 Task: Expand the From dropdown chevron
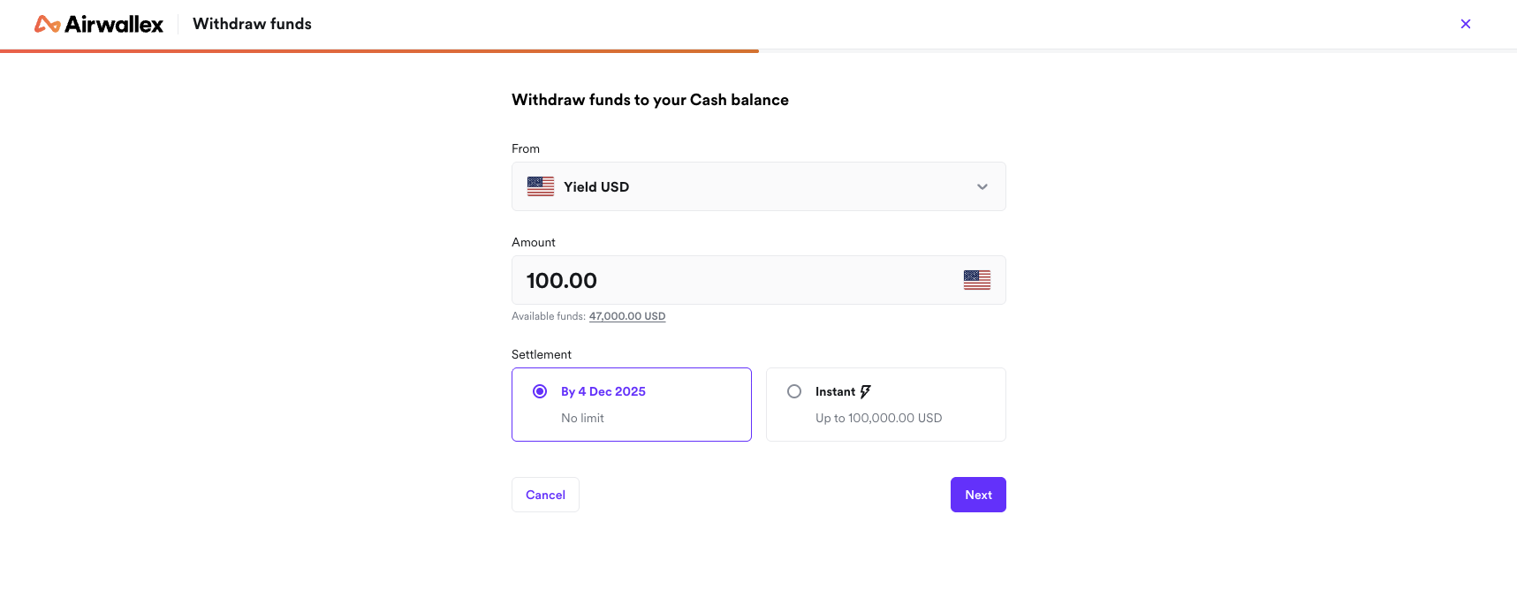point(982,186)
